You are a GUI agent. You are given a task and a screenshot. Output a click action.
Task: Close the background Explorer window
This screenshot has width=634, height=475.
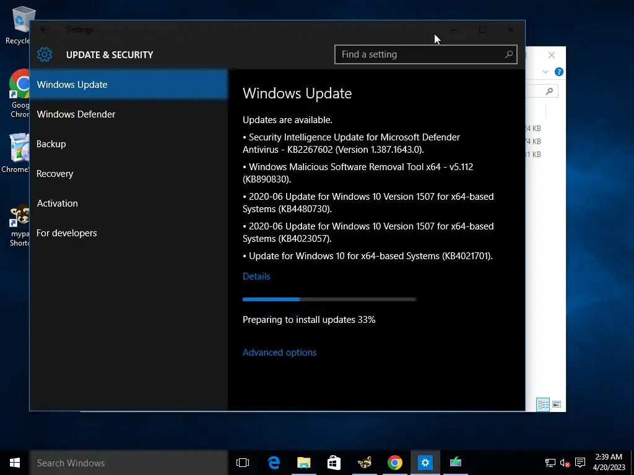pyautogui.click(x=552, y=55)
